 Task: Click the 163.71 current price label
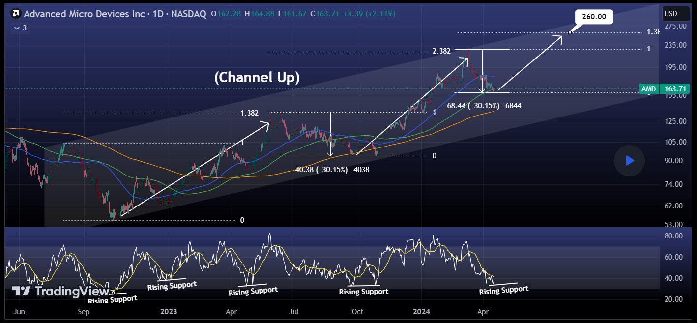tap(674, 89)
